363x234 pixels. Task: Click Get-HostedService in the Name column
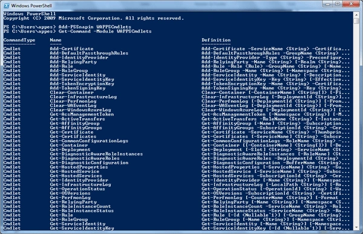coord(74,172)
